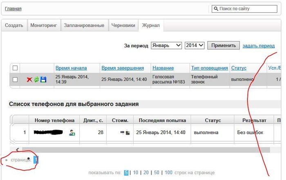Sort by Тип оповещения column
The image size is (286, 180).
point(210,68)
